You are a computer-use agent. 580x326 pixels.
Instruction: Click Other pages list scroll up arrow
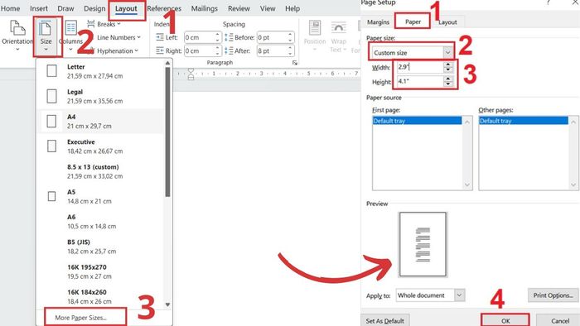pyautogui.click(x=573, y=122)
